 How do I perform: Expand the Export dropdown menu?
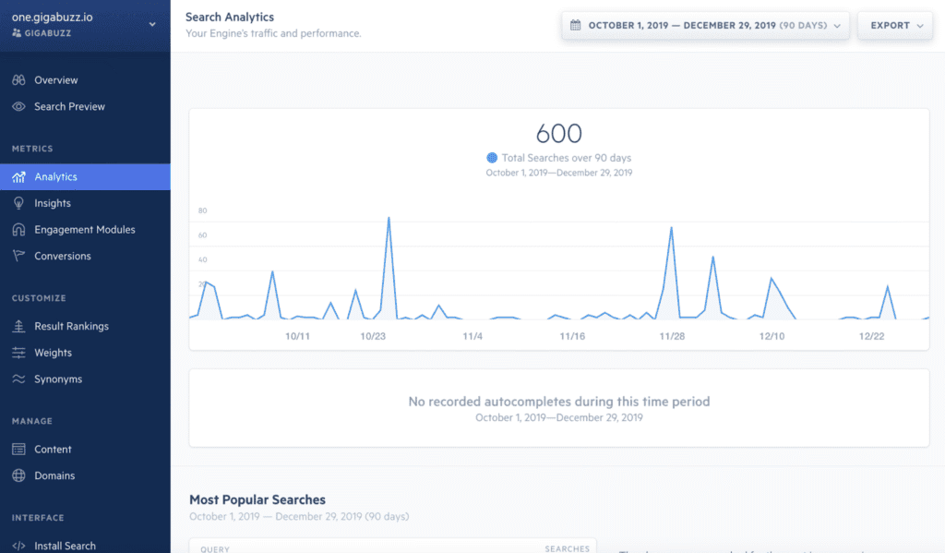897,26
